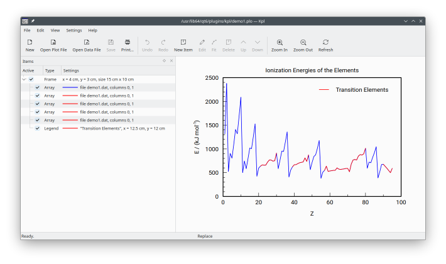Viewport: 446px width, 264px height.
Task: Float the Items panel
Action: (164, 61)
